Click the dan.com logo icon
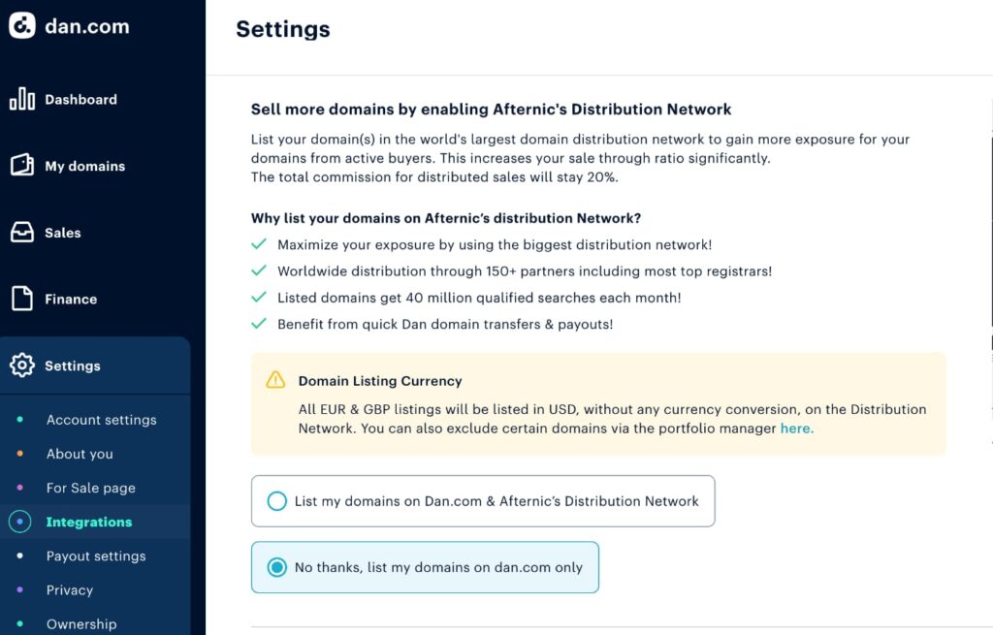993x635 pixels. pos(22,25)
